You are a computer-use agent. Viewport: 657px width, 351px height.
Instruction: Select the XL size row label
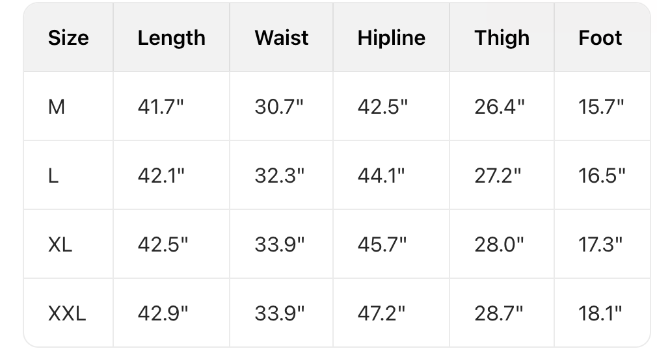pos(60,244)
